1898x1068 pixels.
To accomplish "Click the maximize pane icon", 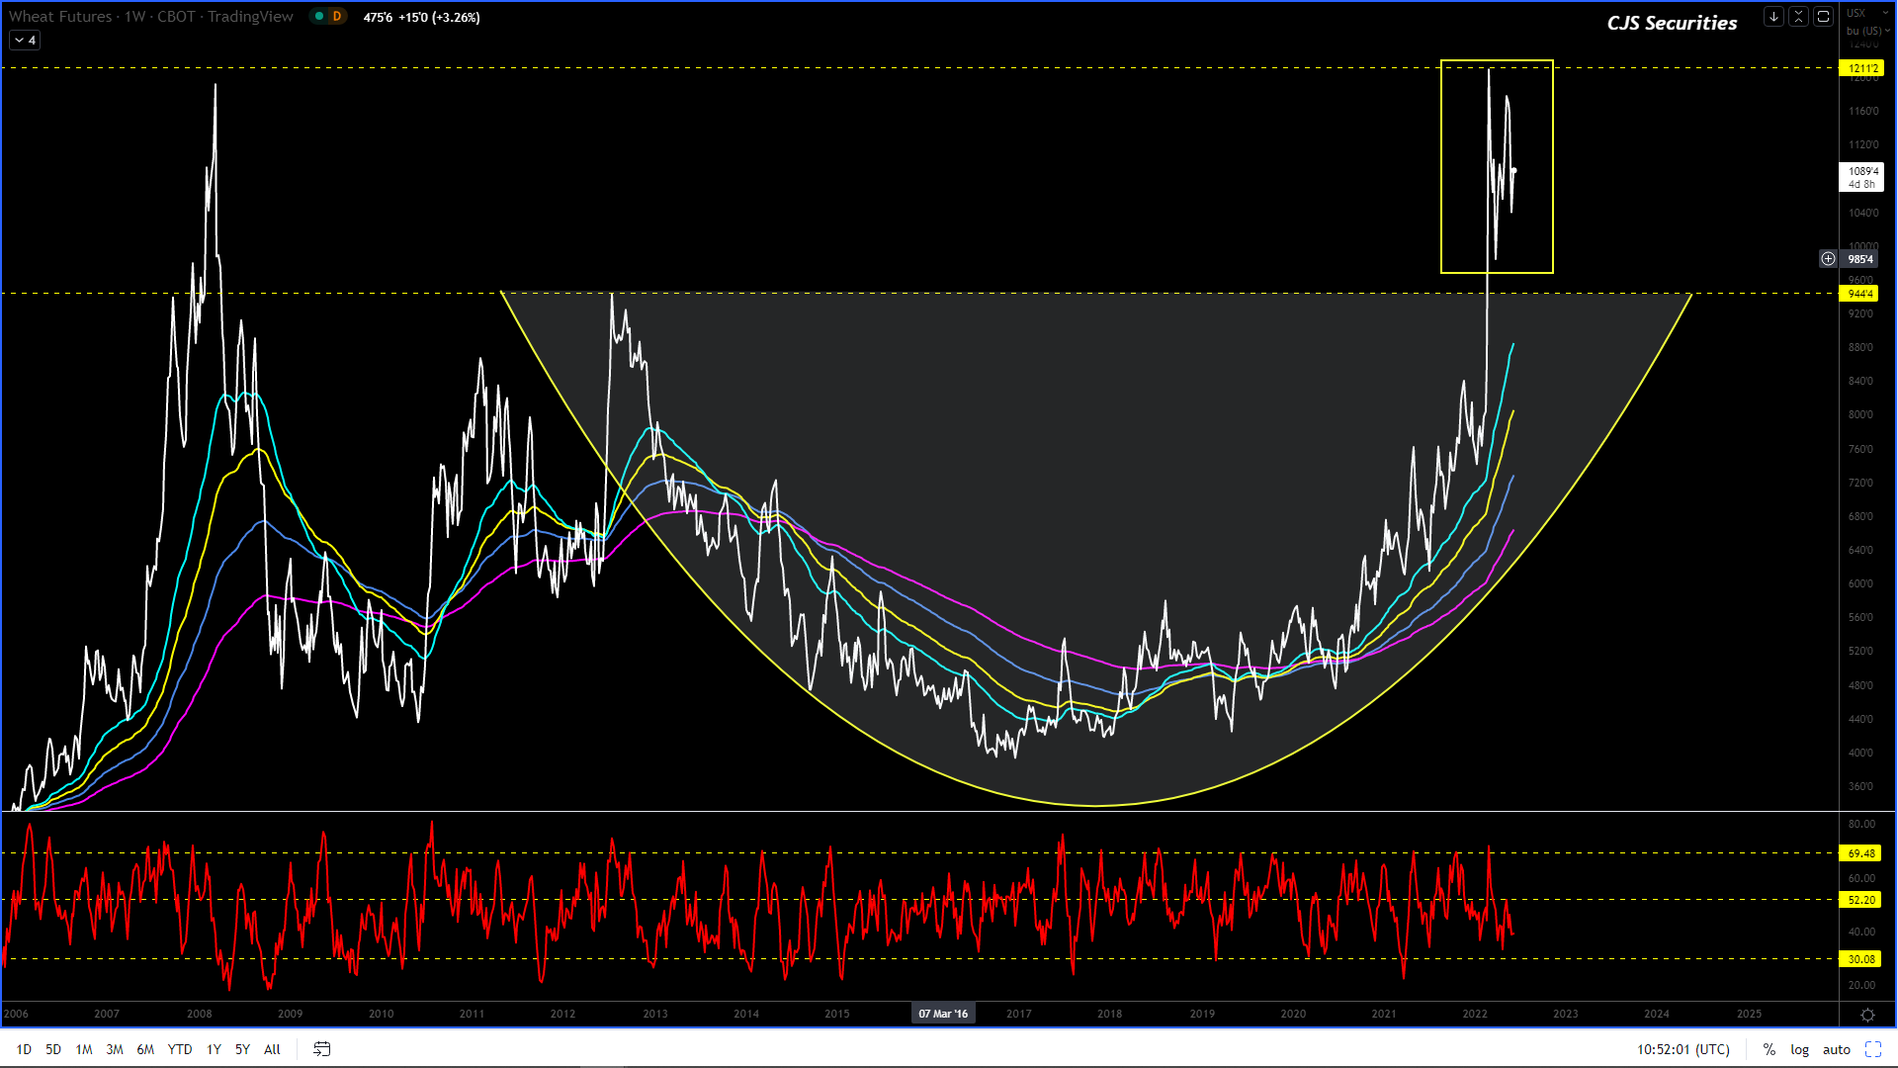I will (x=1823, y=17).
